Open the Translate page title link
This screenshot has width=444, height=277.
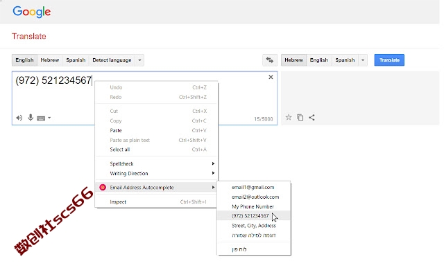(29, 36)
